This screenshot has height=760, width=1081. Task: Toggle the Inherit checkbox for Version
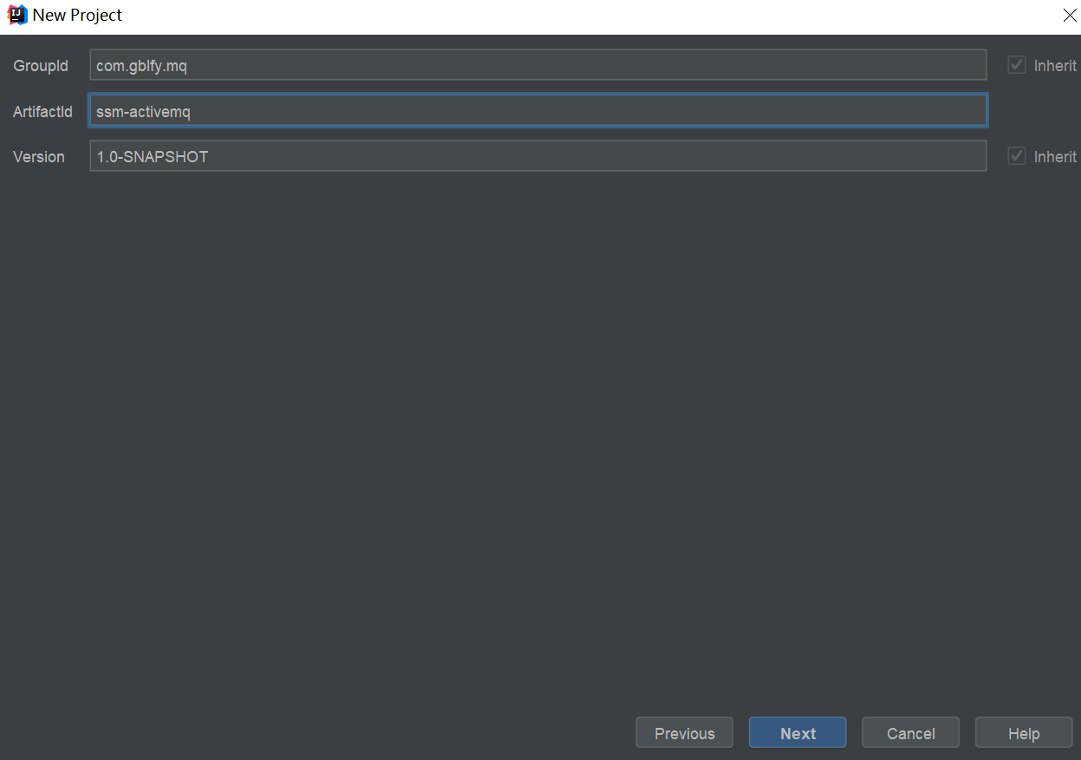pyautogui.click(x=1017, y=156)
